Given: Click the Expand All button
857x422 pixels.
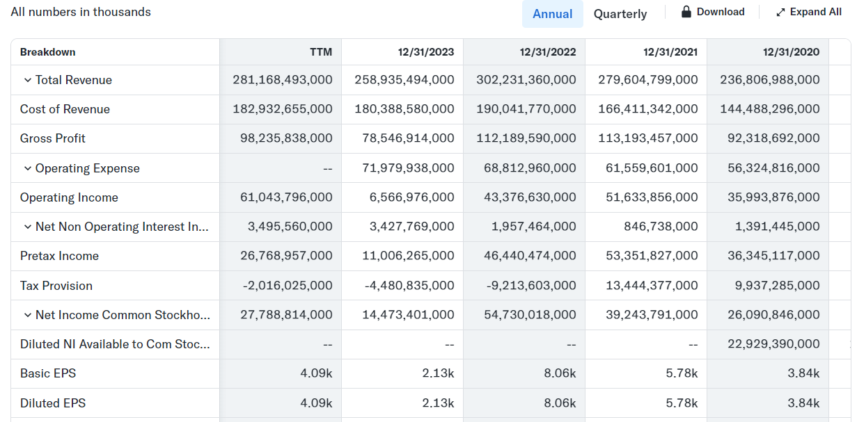Looking at the screenshot, I should [x=809, y=12].
